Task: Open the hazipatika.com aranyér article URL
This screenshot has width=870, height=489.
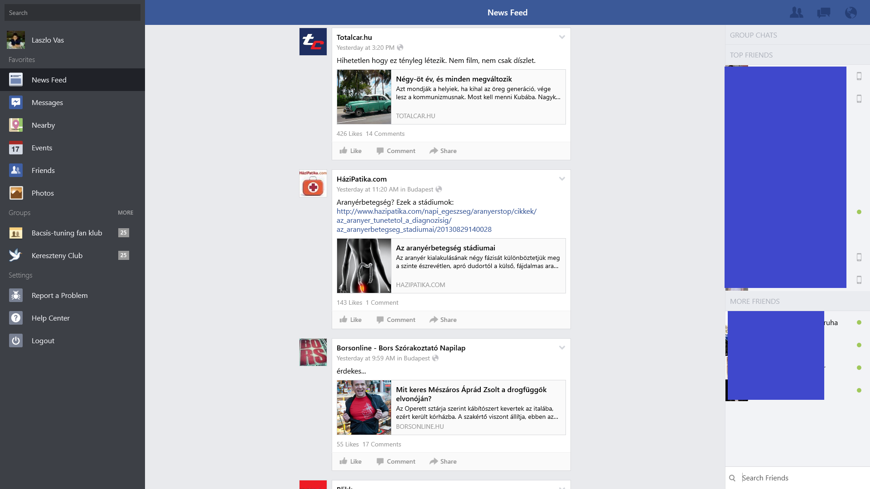Action: pos(436,221)
